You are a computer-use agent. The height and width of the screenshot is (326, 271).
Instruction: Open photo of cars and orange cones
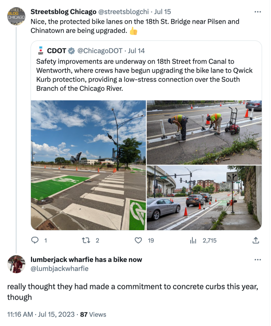click(x=204, y=198)
